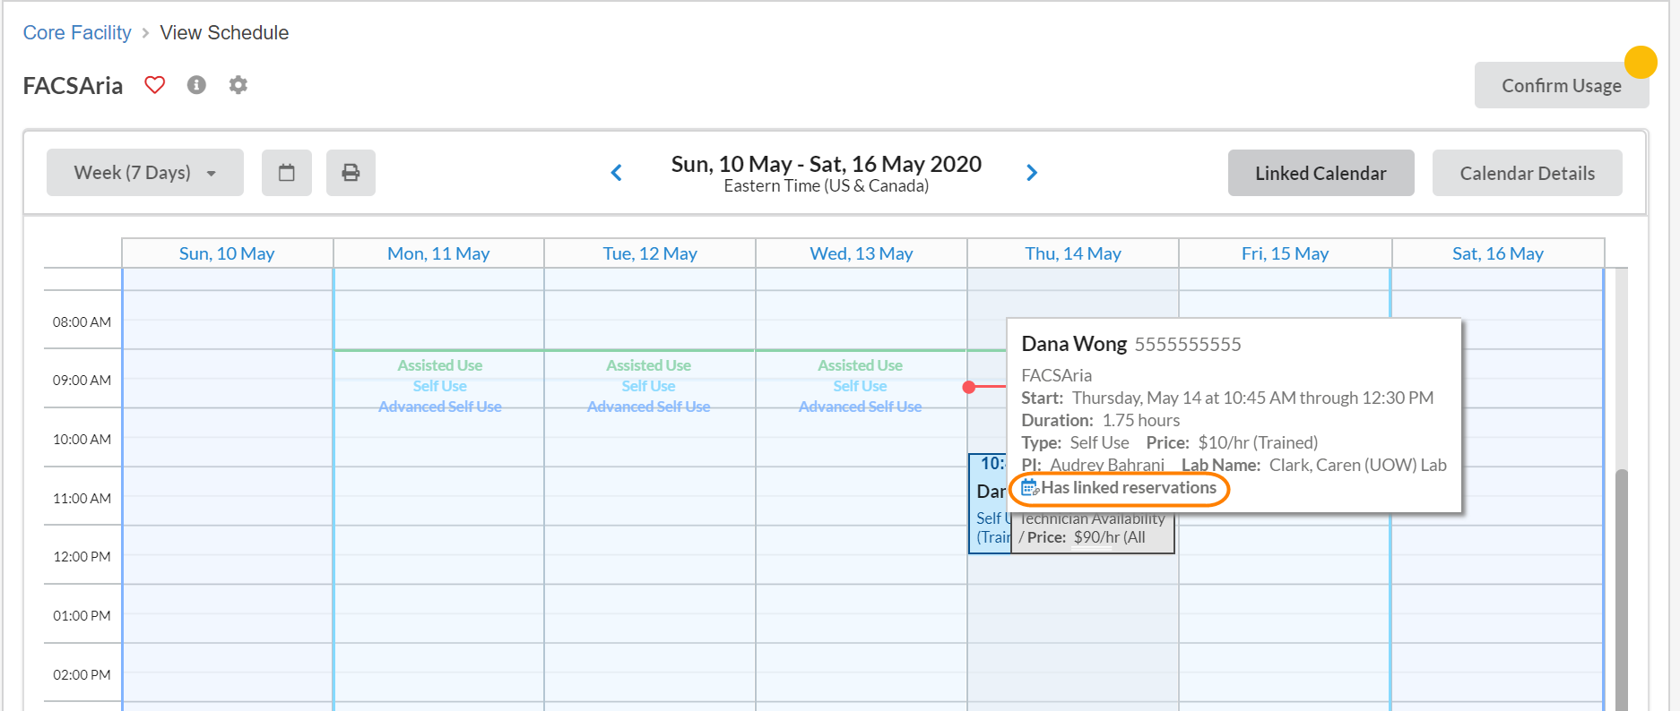Open the Calendar Details button
This screenshot has width=1680, height=711.
[1527, 173]
